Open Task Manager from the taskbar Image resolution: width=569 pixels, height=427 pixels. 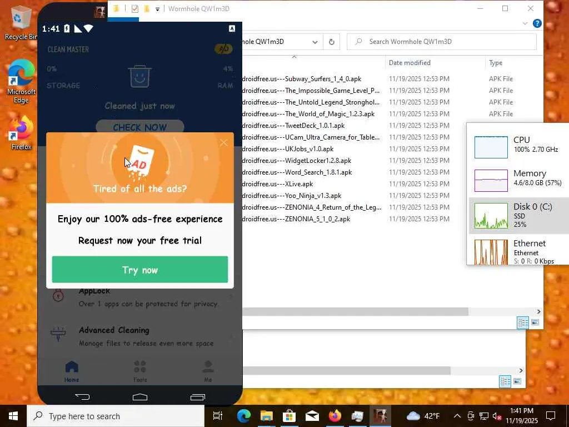[x=357, y=416]
